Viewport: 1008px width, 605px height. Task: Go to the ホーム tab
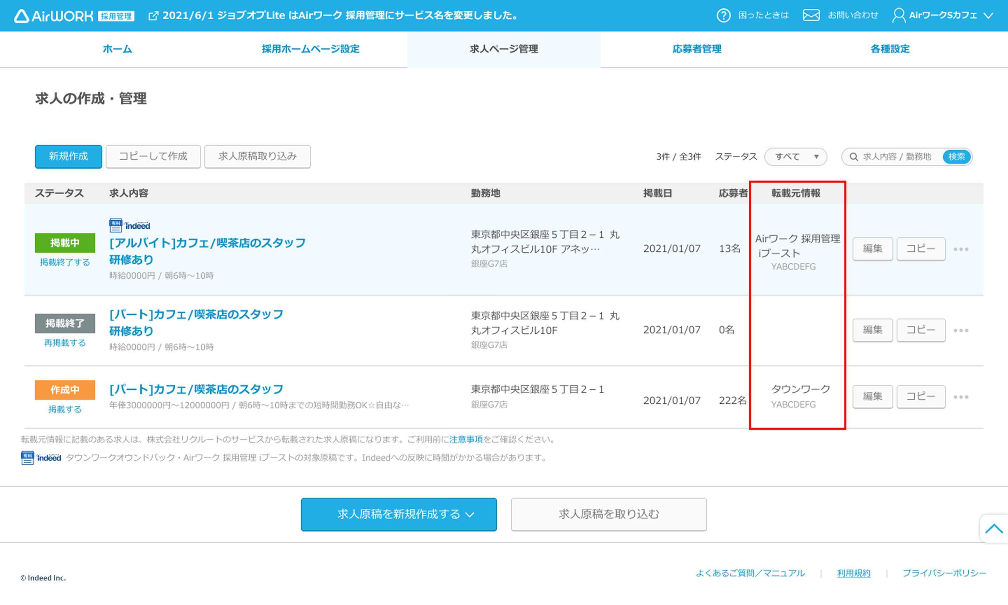click(x=117, y=49)
